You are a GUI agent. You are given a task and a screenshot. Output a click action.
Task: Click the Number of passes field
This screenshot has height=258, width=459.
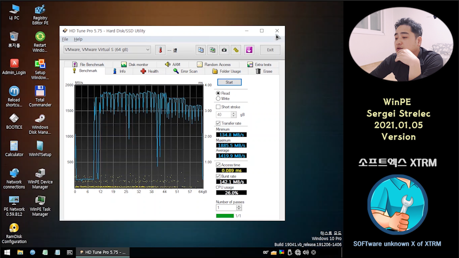click(x=226, y=208)
